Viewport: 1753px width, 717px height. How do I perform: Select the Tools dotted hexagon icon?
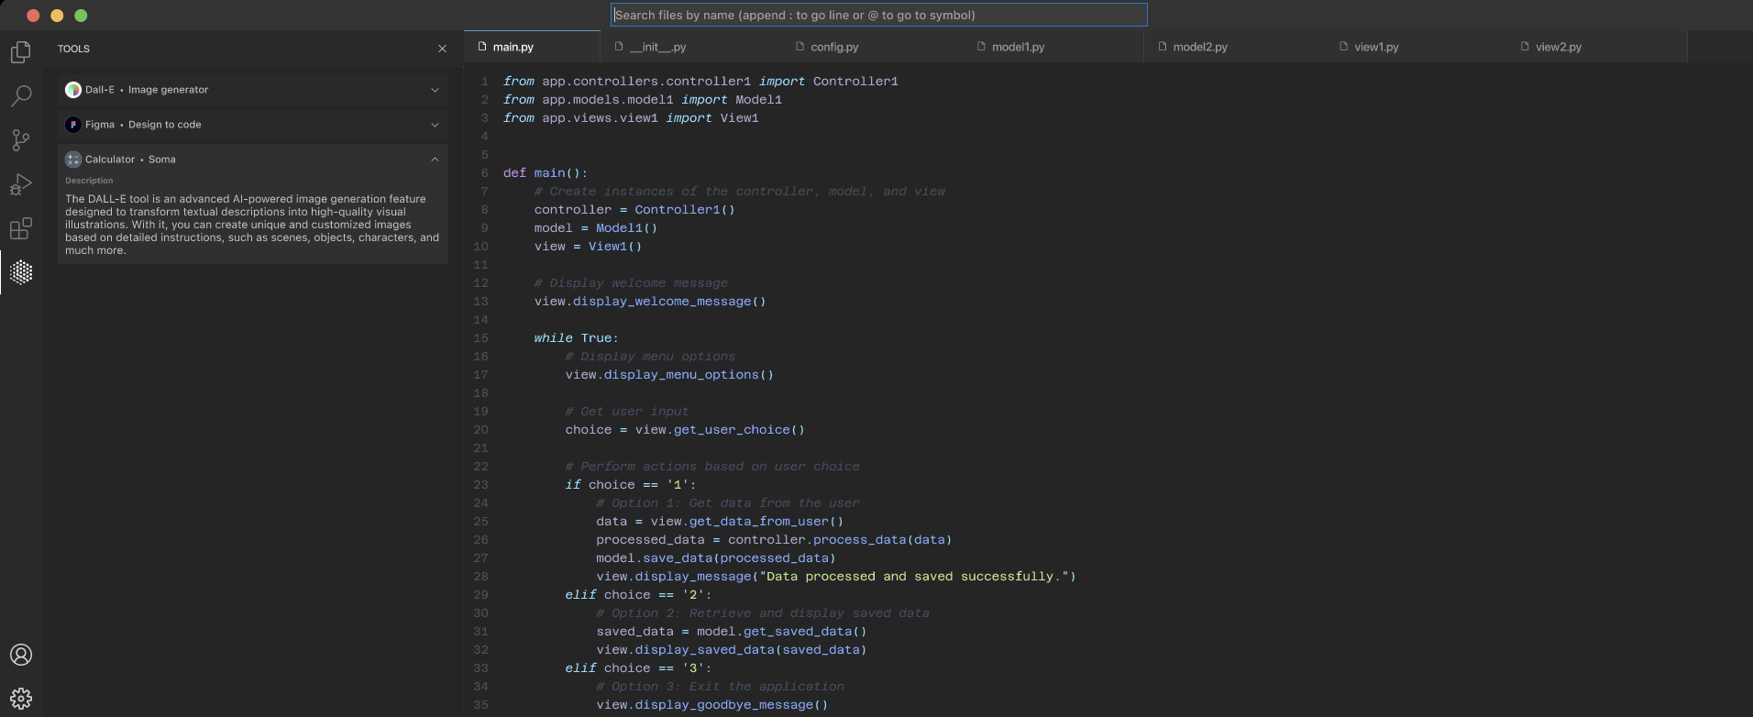coord(21,272)
